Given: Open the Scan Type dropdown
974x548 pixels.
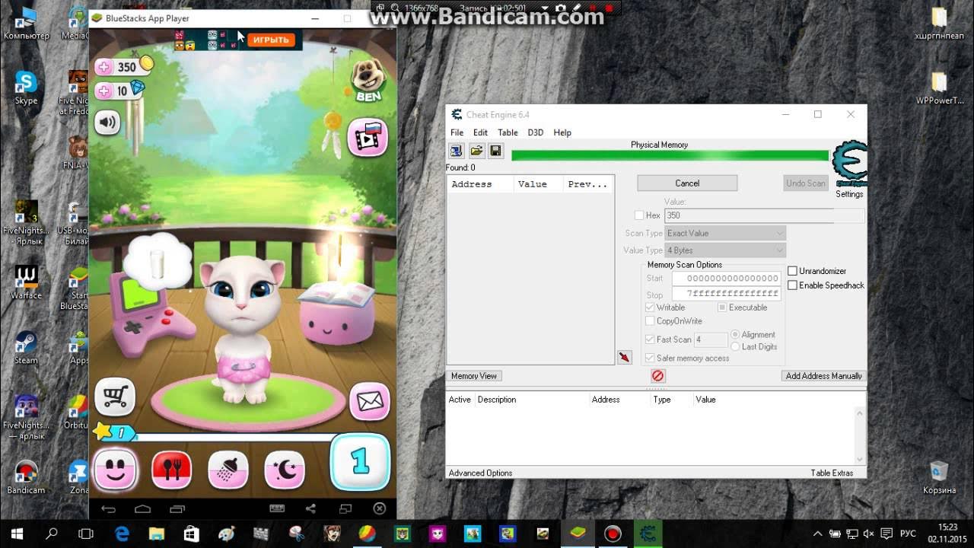Looking at the screenshot, I should pos(725,233).
